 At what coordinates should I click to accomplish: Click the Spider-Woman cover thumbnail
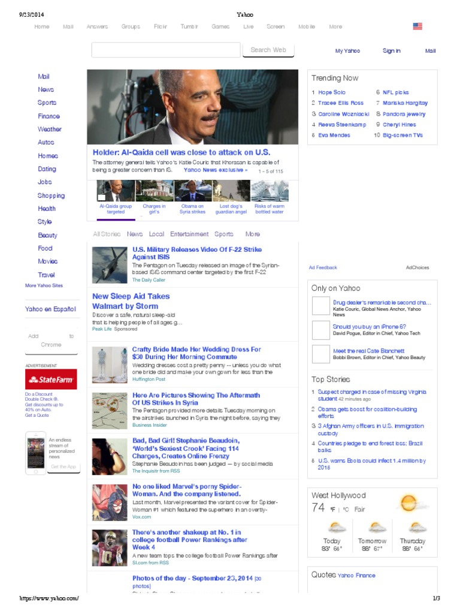click(x=110, y=502)
